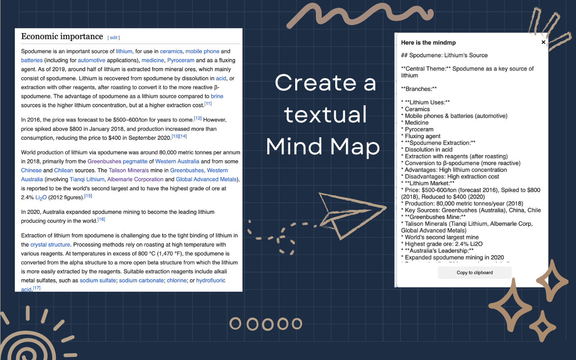Open the Pyroceram link
This screenshot has height=360, width=576.
coord(180,60)
